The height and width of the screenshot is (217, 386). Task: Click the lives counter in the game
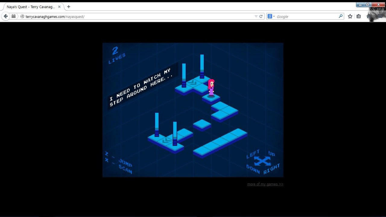[x=116, y=55]
